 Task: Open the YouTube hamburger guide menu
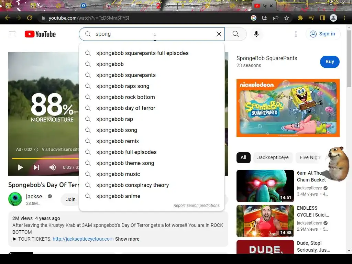(12, 34)
